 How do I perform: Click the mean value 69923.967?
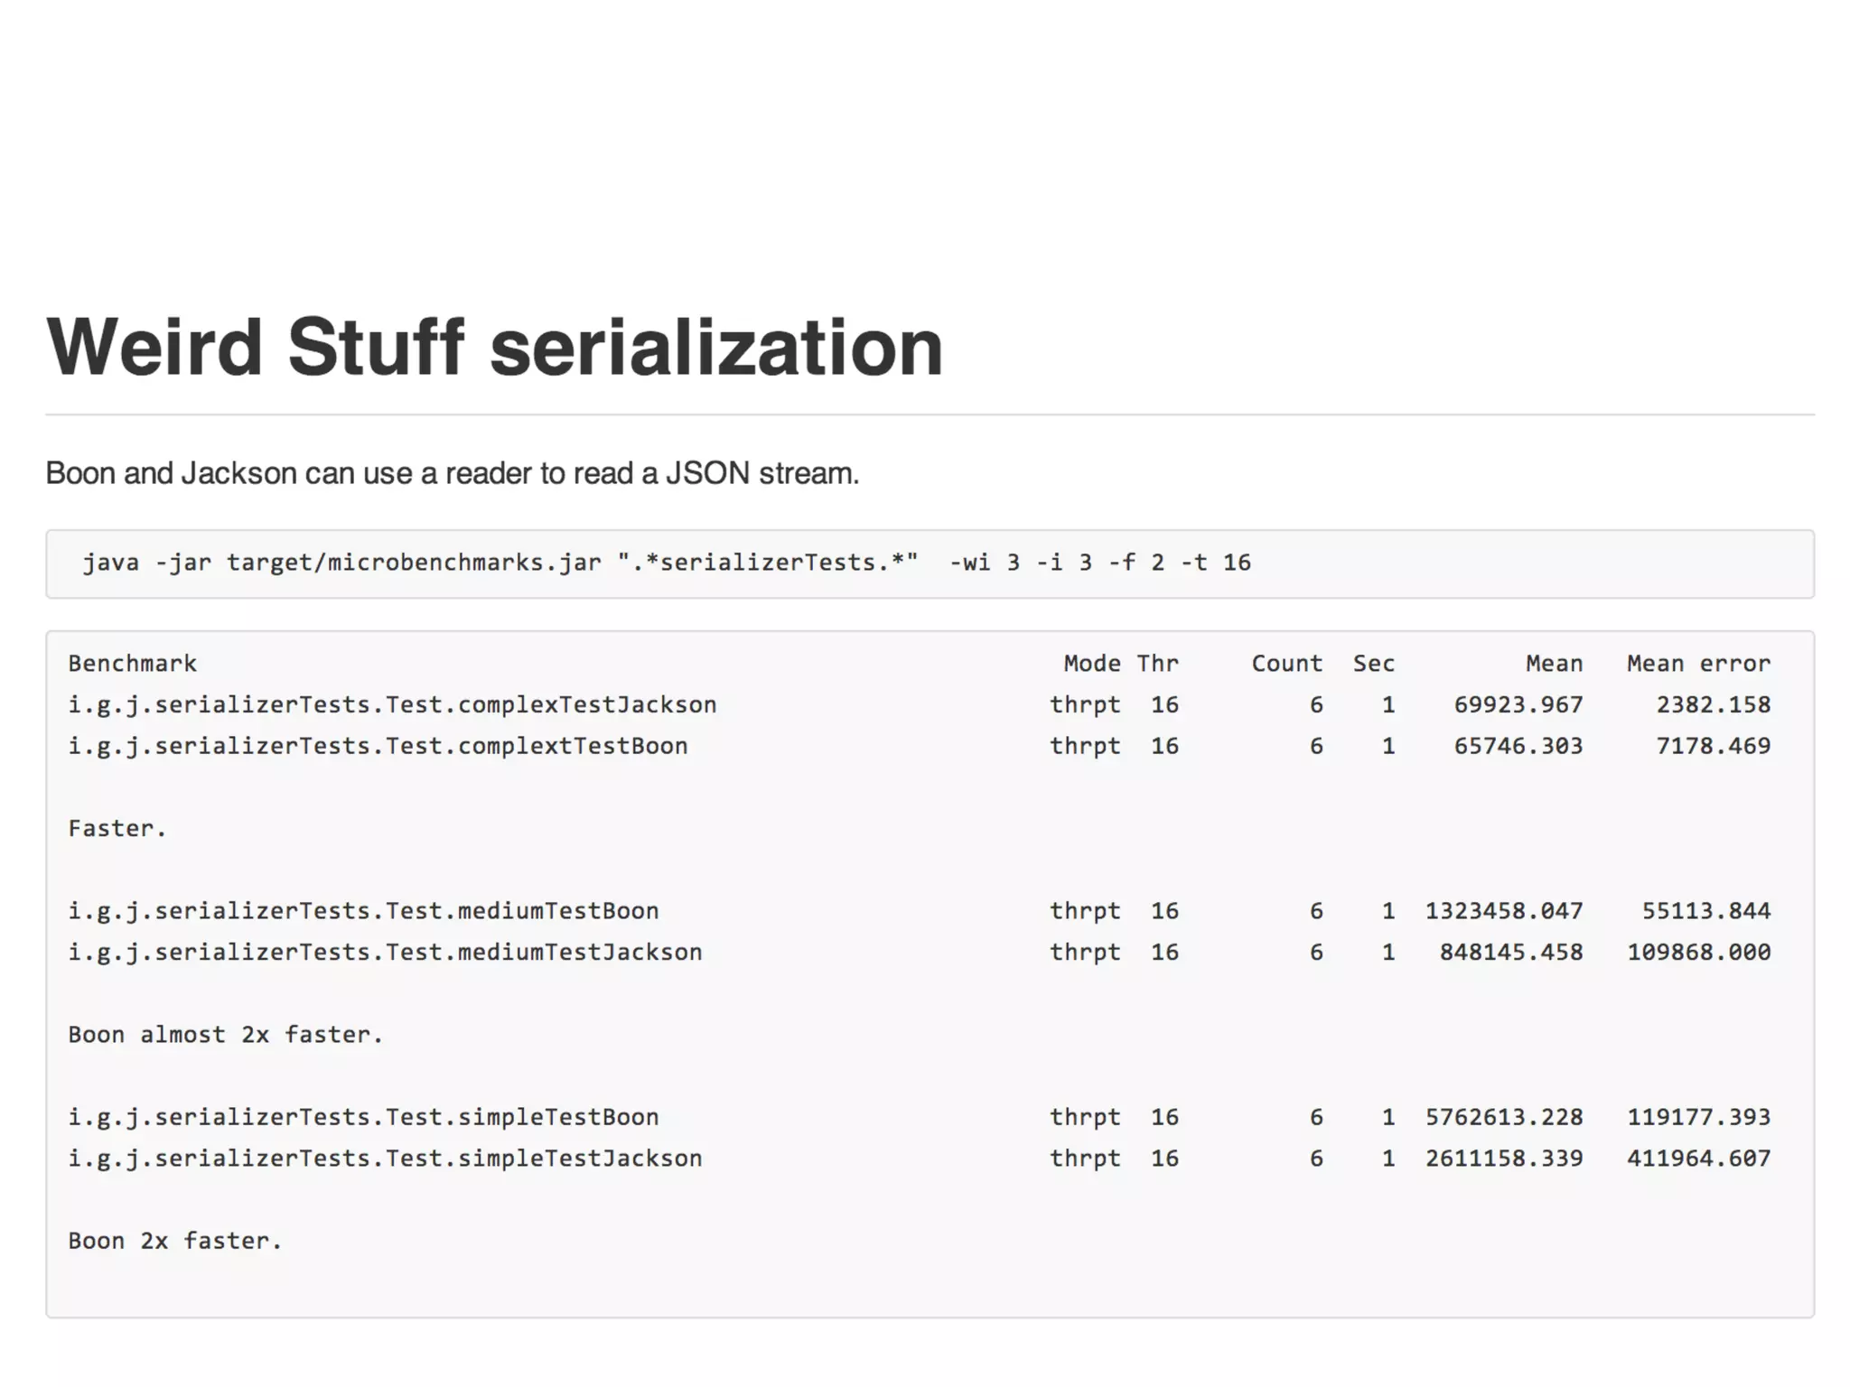pos(1518,704)
